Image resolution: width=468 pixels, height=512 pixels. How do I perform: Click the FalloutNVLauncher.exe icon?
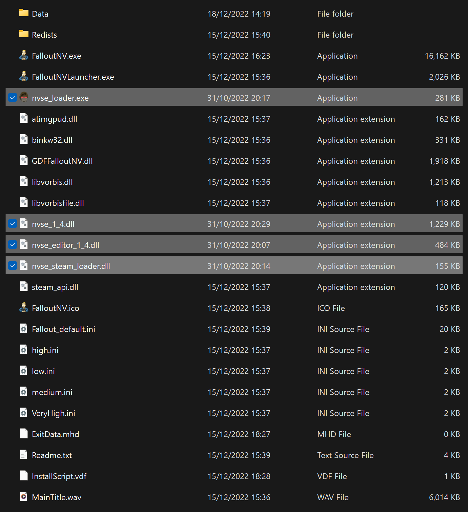click(24, 76)
